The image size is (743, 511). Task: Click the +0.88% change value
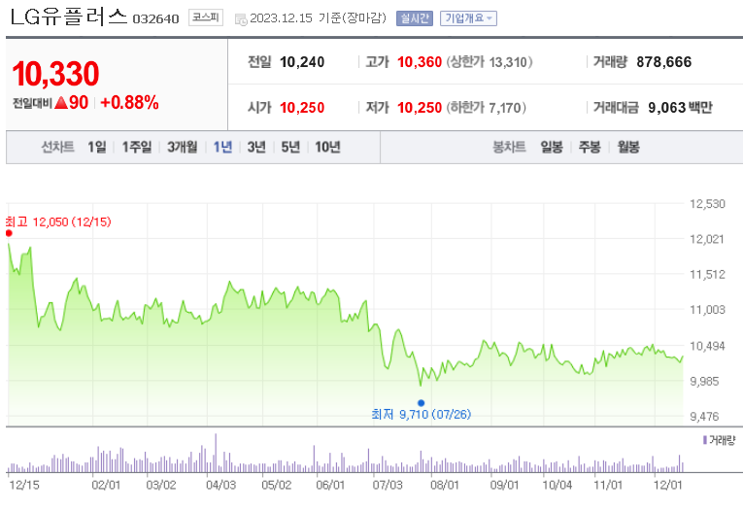point(129,103)
